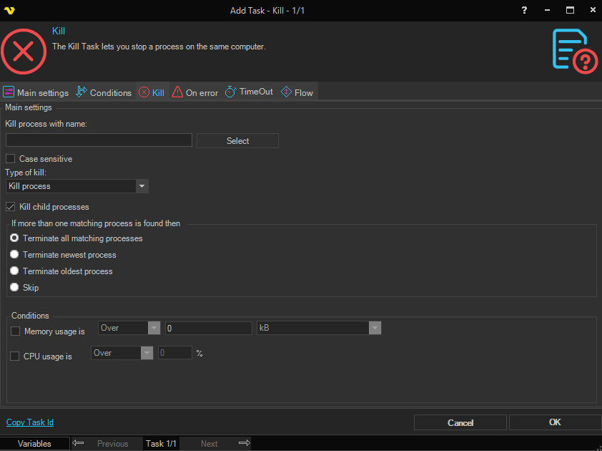Enable the Memory usage is condition
This screenshot has height=451, width=602.
[15, 331]
